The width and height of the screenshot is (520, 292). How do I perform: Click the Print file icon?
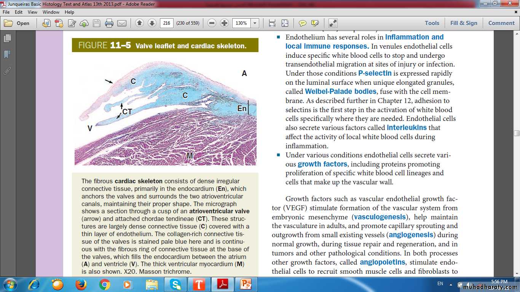click(x=109, y=23)
